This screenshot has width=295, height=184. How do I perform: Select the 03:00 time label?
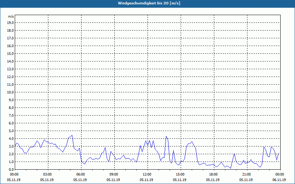pyautogui.click(x=47, y=174)
